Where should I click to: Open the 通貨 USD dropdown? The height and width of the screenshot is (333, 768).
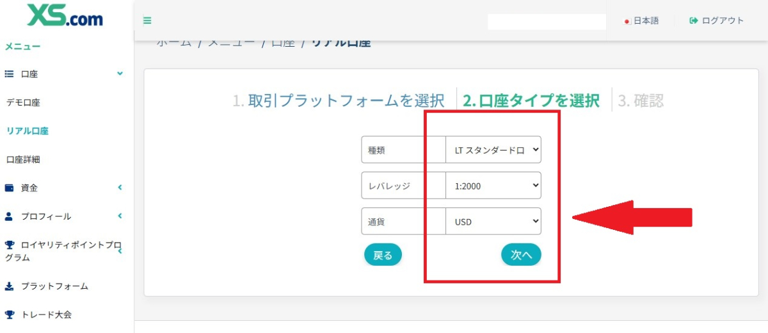click(x=493, y=222)
